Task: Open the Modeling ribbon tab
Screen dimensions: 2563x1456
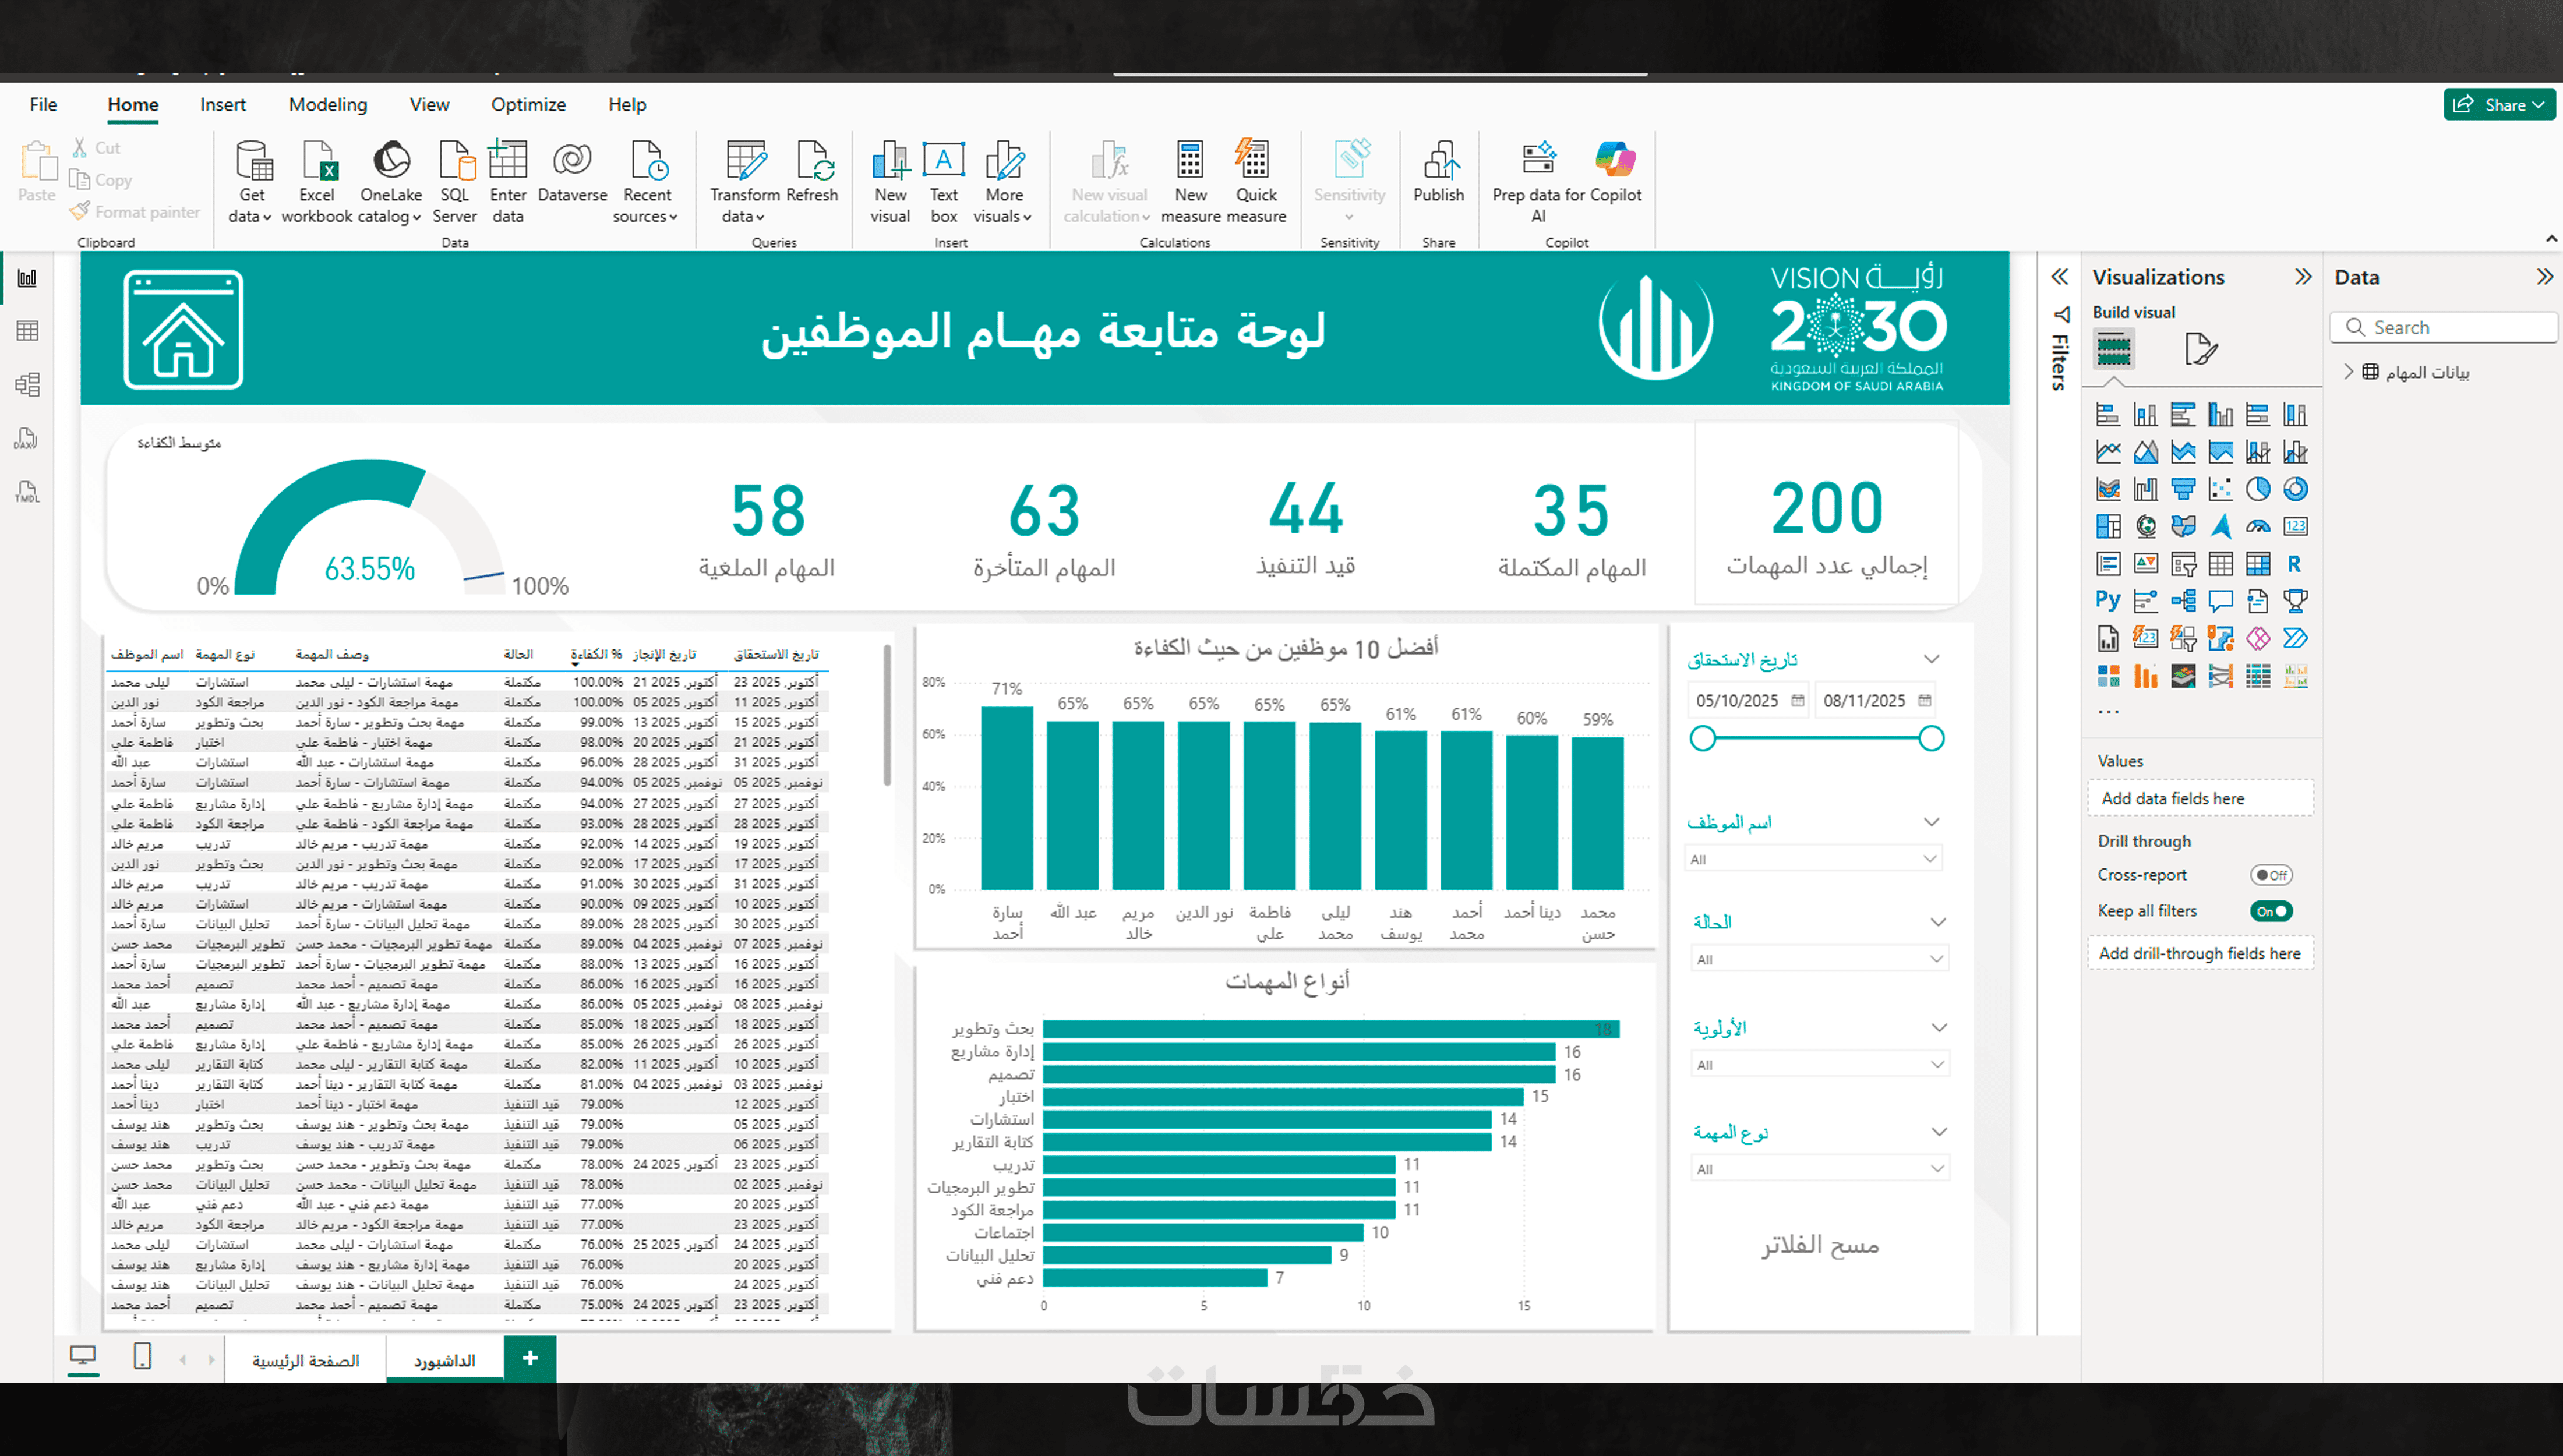Action: (x=327, y=105)
